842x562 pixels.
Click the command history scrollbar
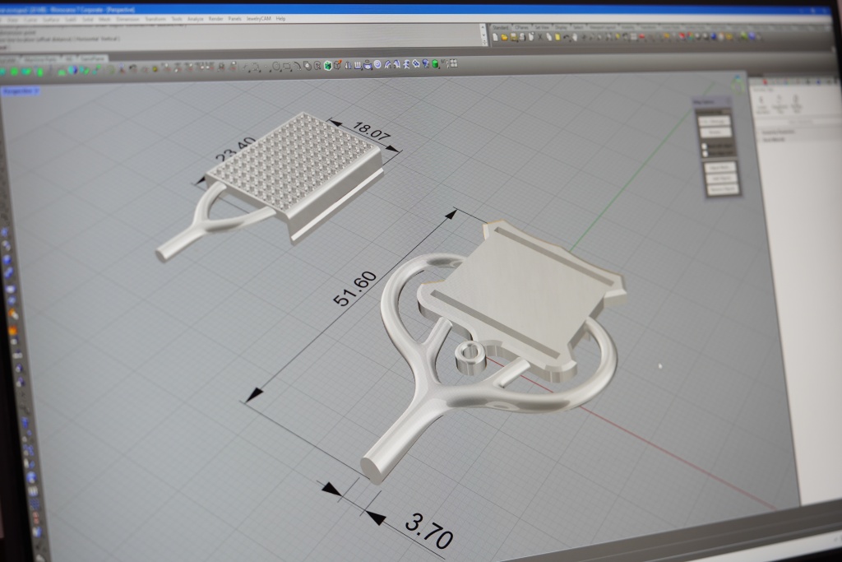click(484, 35)
